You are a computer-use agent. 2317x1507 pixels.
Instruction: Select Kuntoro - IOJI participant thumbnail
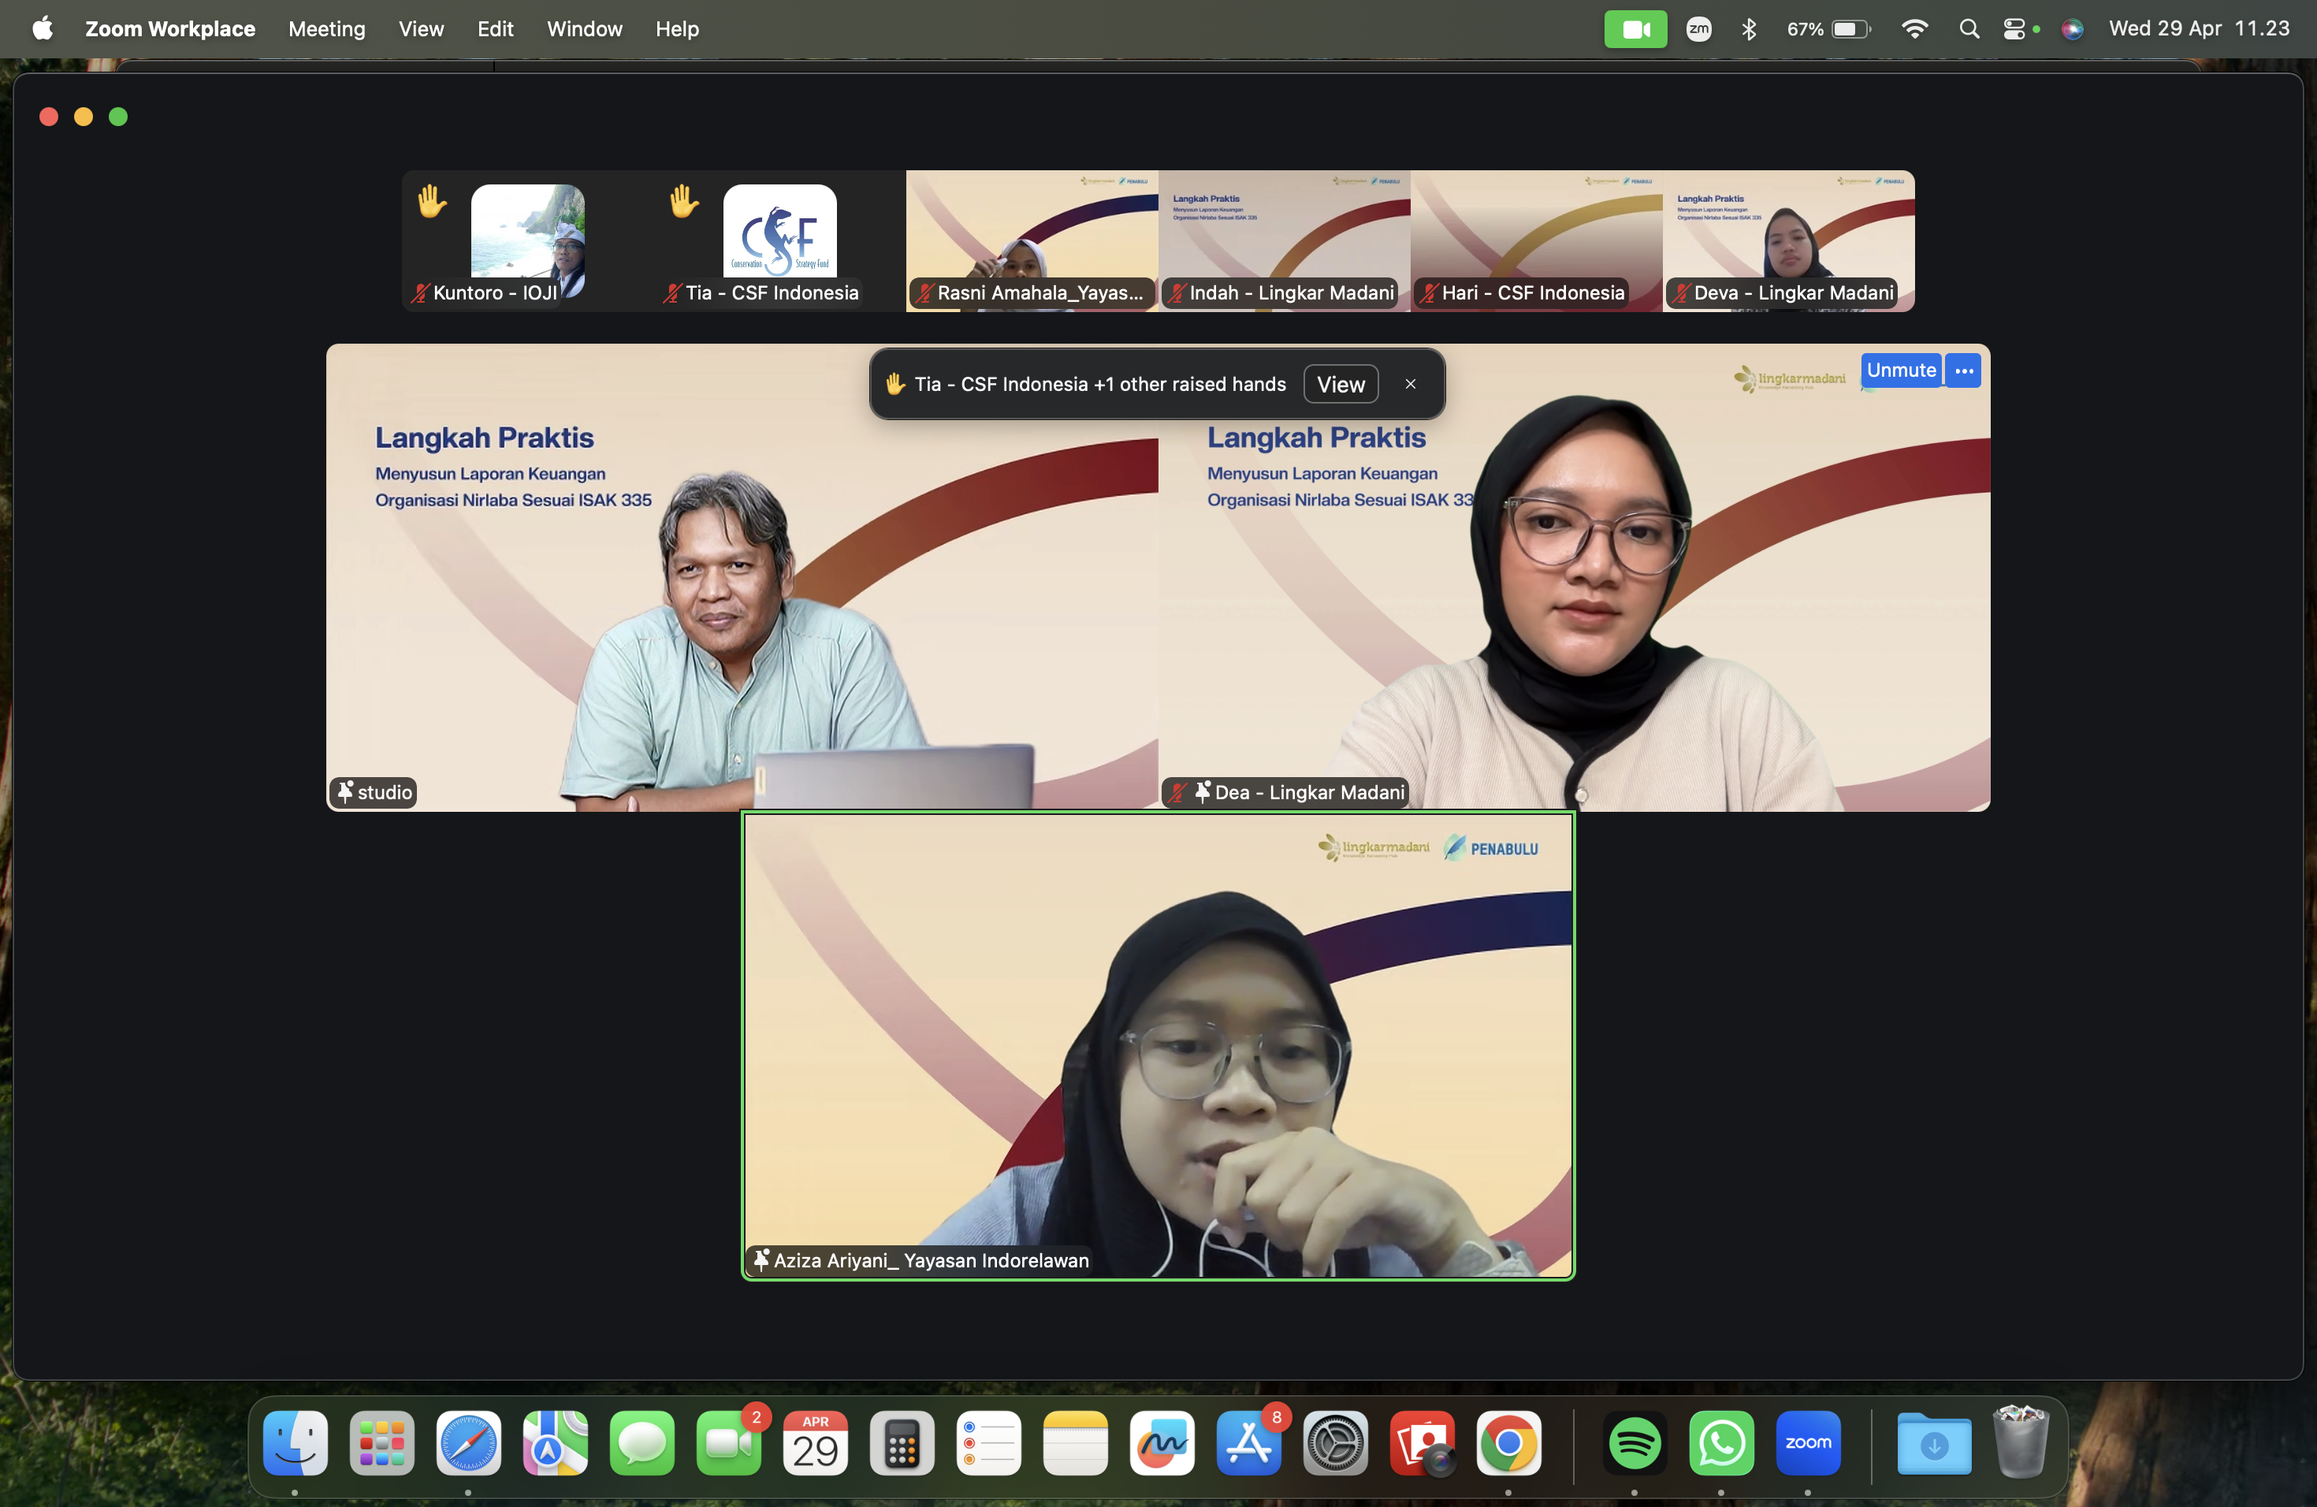528,241
